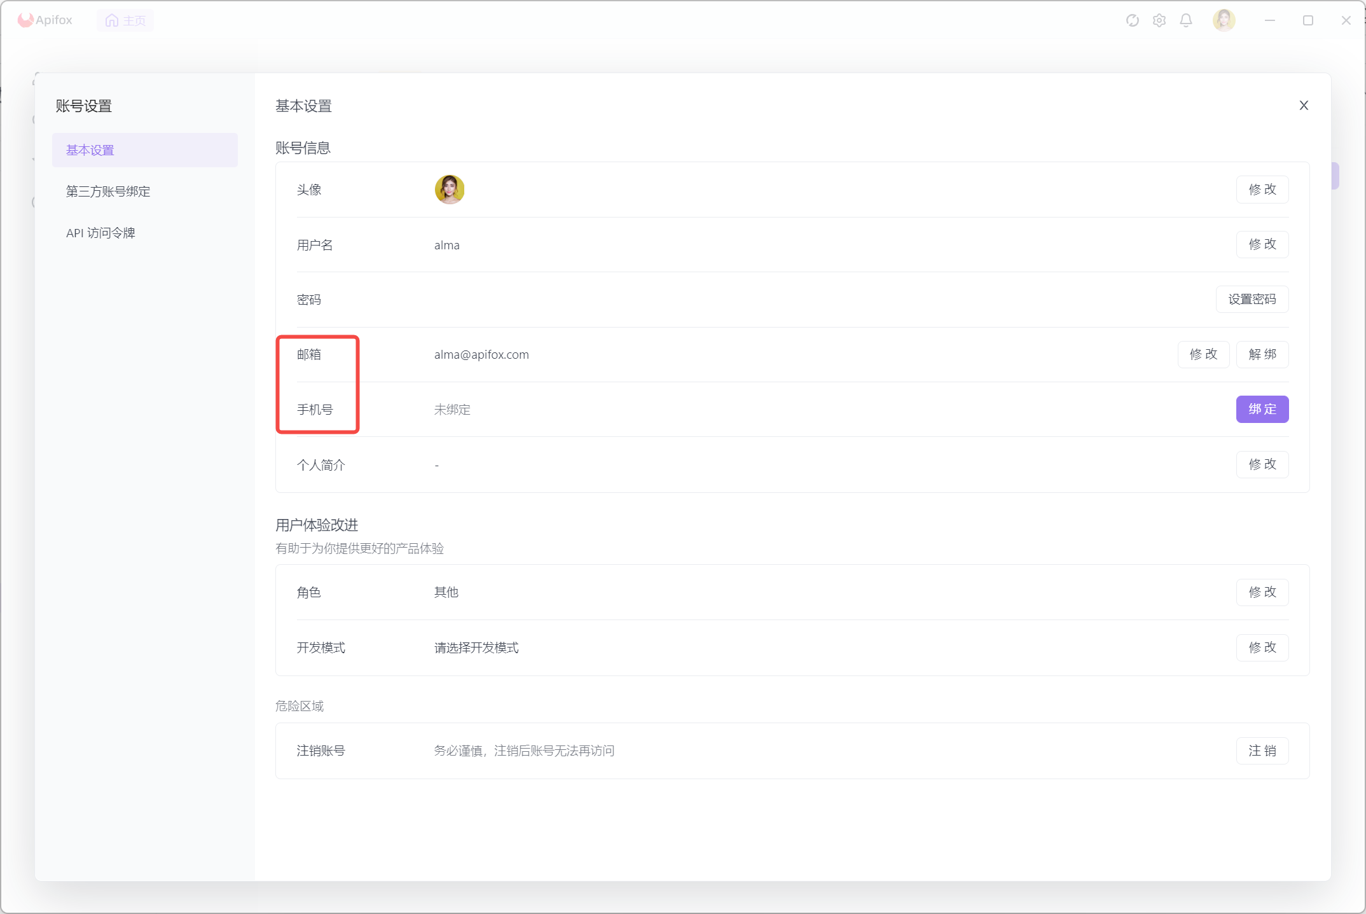This screenshot has width=1366, height=914.
Task: Open the notifications bell icon
Action: coord(1186,20)
